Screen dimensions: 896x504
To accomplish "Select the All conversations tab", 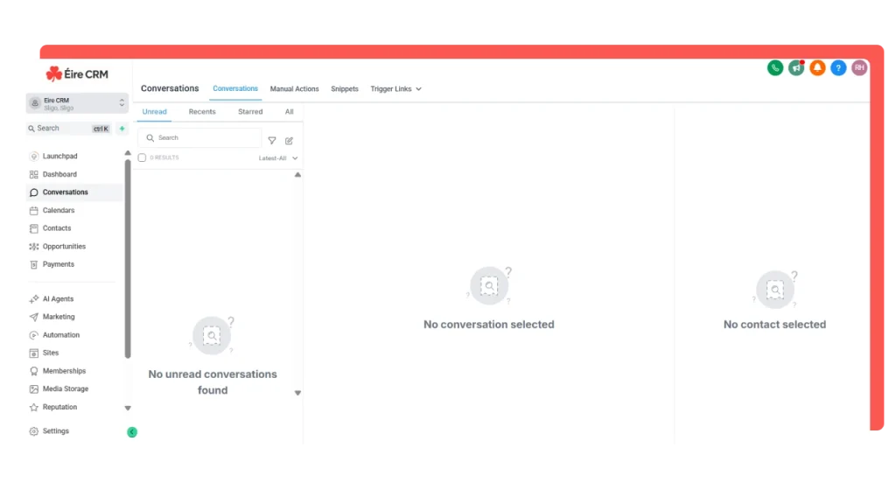I will pyautogui.click(x=289, y=112).
